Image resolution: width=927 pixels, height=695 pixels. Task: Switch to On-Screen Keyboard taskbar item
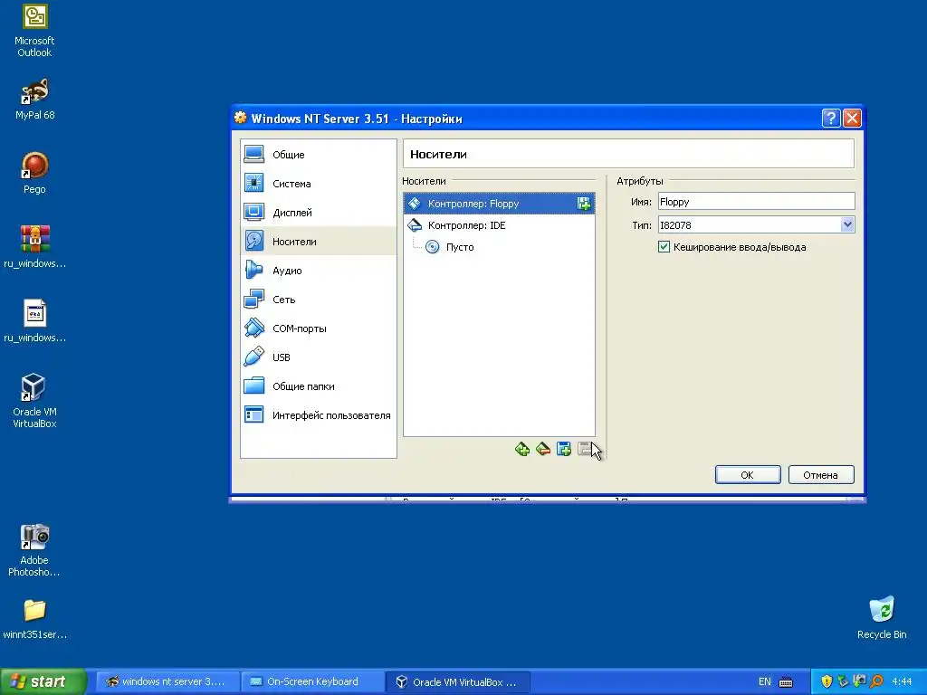312,681
